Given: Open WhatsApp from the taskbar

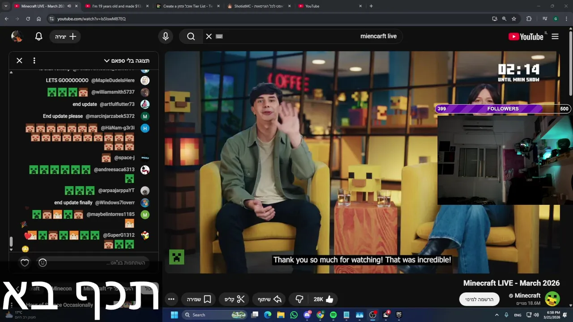Looking at the screenshot, I should tap(294, 315).
